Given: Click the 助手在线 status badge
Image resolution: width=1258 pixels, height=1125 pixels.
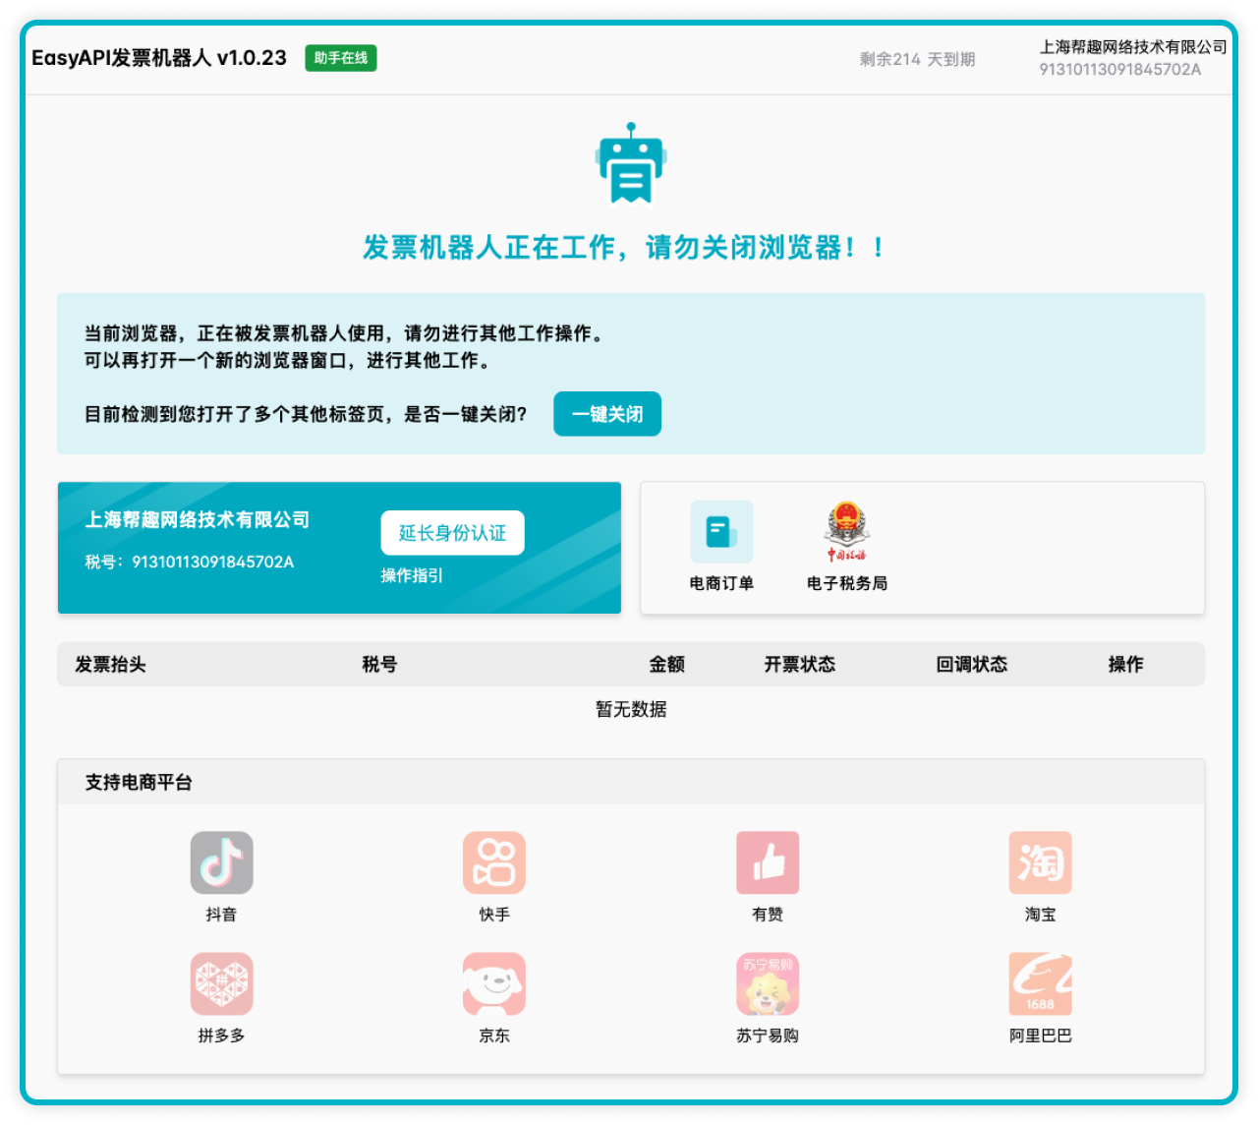Looking at the screenshot, I should pyautogui.click(x=341, y=58).
